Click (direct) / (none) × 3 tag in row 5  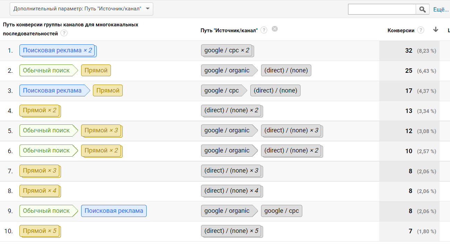[291, 131]
